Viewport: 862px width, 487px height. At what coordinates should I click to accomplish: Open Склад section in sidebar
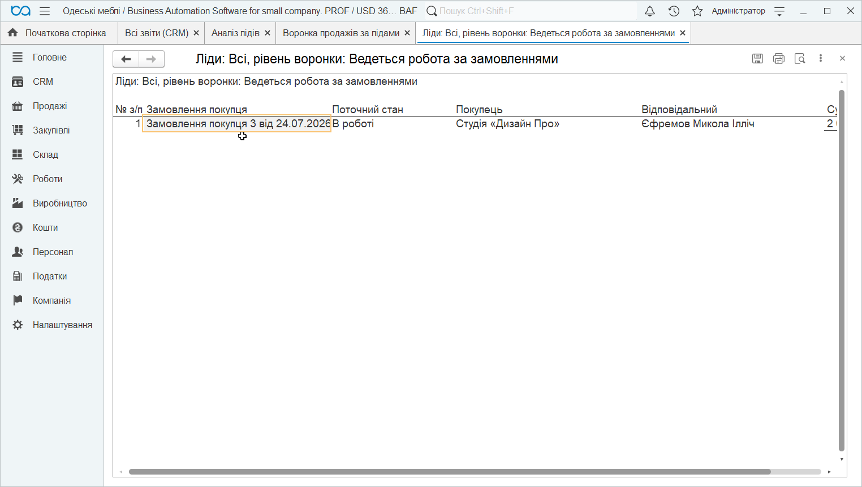tap(52, 154)
